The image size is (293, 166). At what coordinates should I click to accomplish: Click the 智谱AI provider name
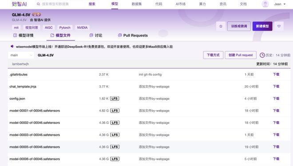39,20
